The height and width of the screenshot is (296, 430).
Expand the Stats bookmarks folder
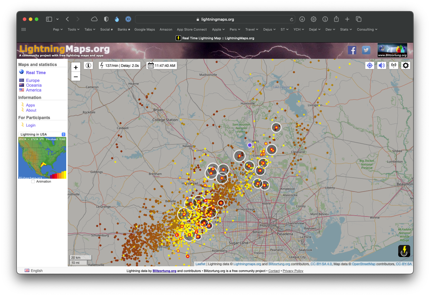coord(346,29)
